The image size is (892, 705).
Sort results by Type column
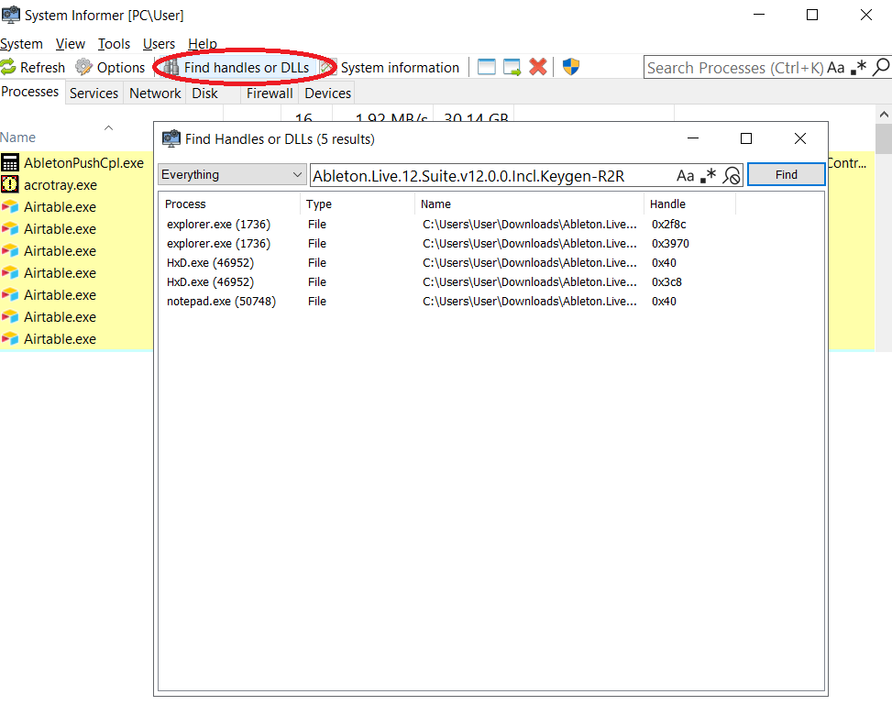(x=358, y=204)
